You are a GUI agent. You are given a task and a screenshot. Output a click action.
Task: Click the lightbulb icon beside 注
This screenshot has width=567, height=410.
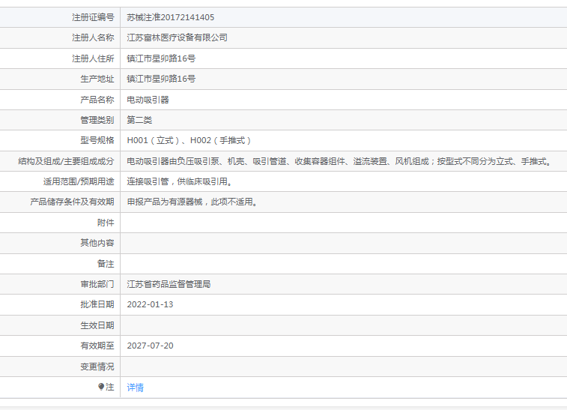[101, 387]
